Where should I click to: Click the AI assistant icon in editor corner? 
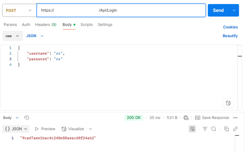point(228,103)
